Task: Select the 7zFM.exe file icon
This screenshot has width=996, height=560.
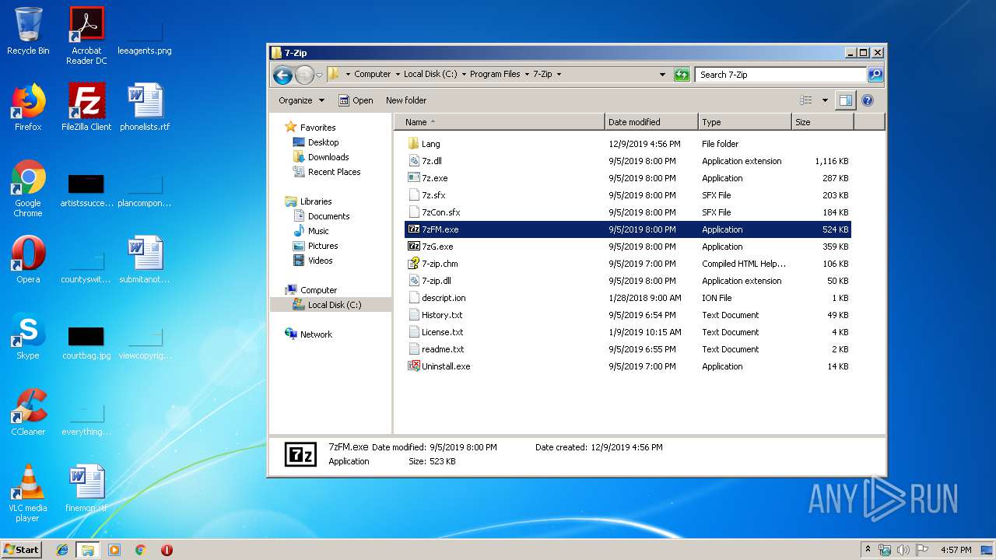Action: (x=414, y=229)
